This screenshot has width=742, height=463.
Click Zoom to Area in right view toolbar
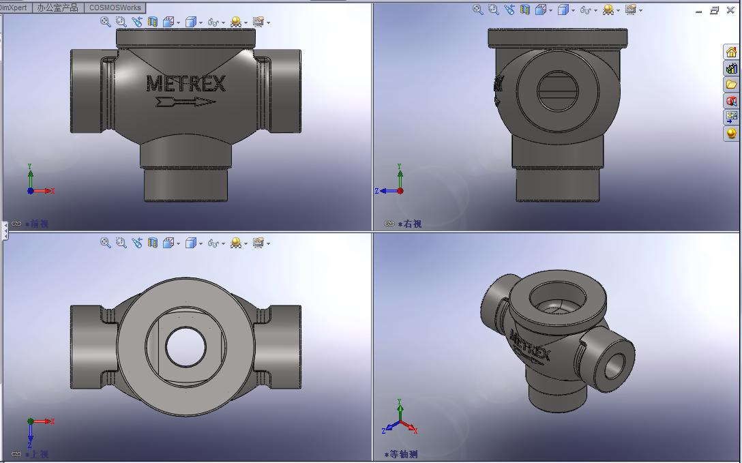click(494, 9)
